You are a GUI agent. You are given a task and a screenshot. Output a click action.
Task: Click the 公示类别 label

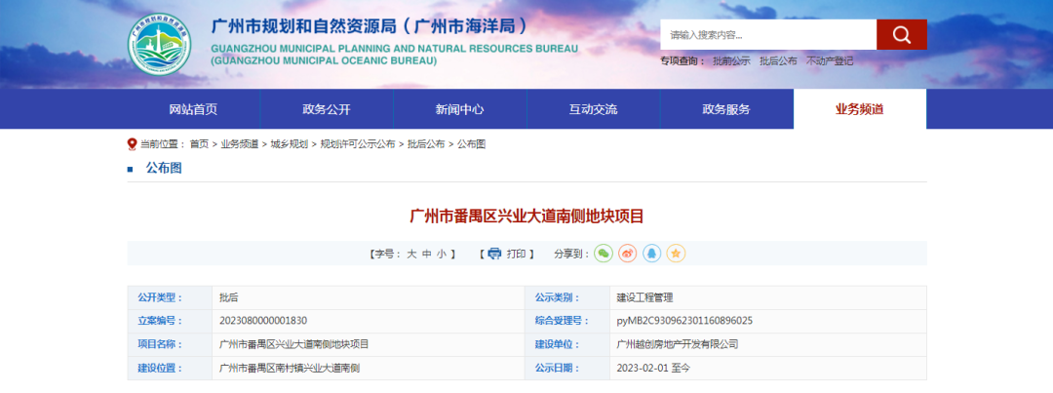[558, 297]
